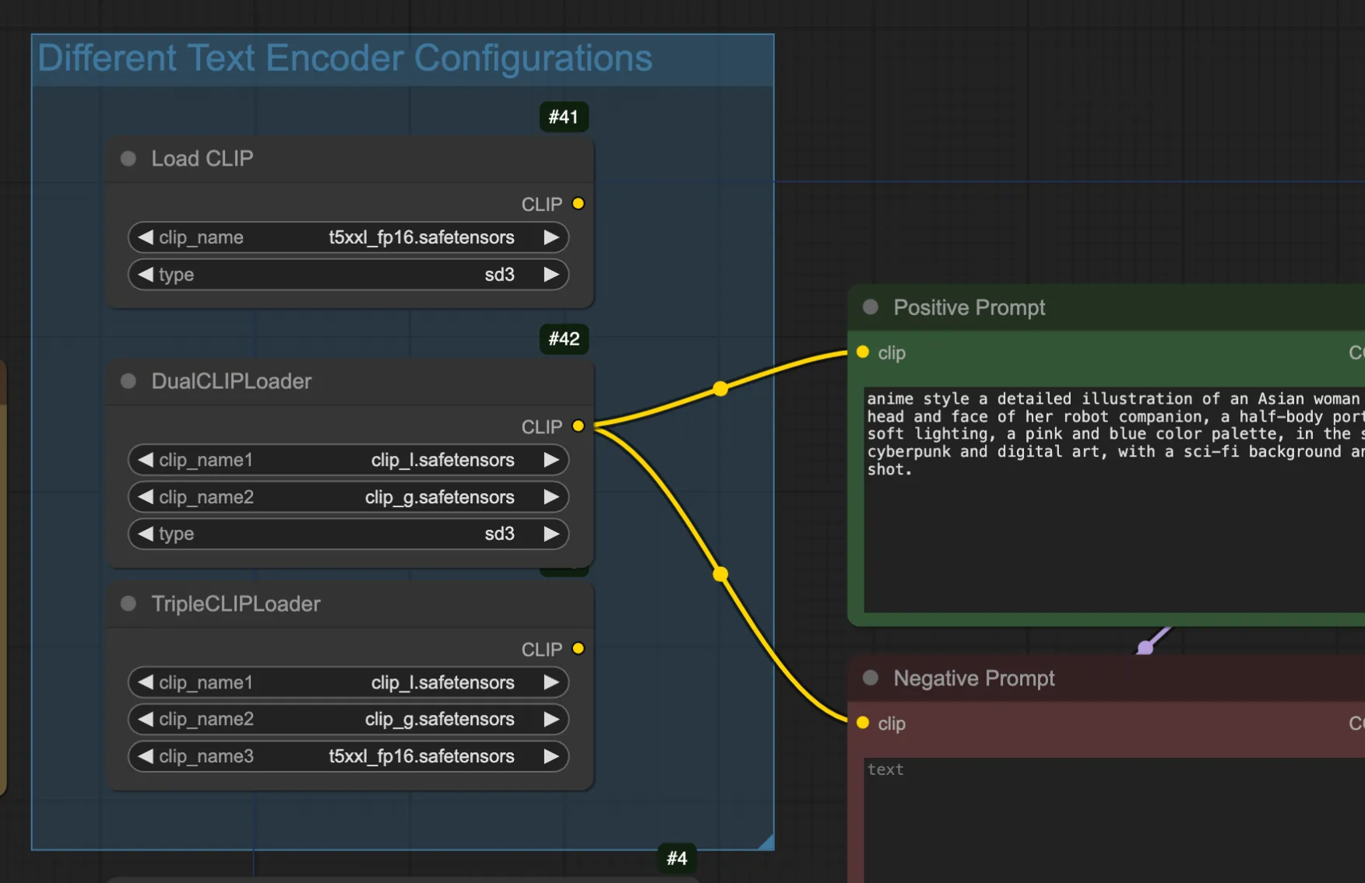The width and height of the screenshot is (1365, 883).
Task: Click the clip input dot on Positive Prompt
Action: tap(862, 352)
